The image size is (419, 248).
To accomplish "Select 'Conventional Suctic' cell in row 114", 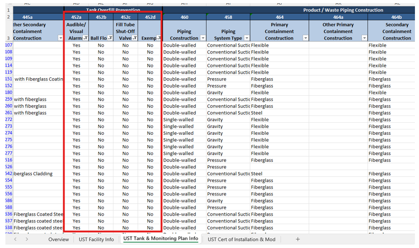I will 228,65.
